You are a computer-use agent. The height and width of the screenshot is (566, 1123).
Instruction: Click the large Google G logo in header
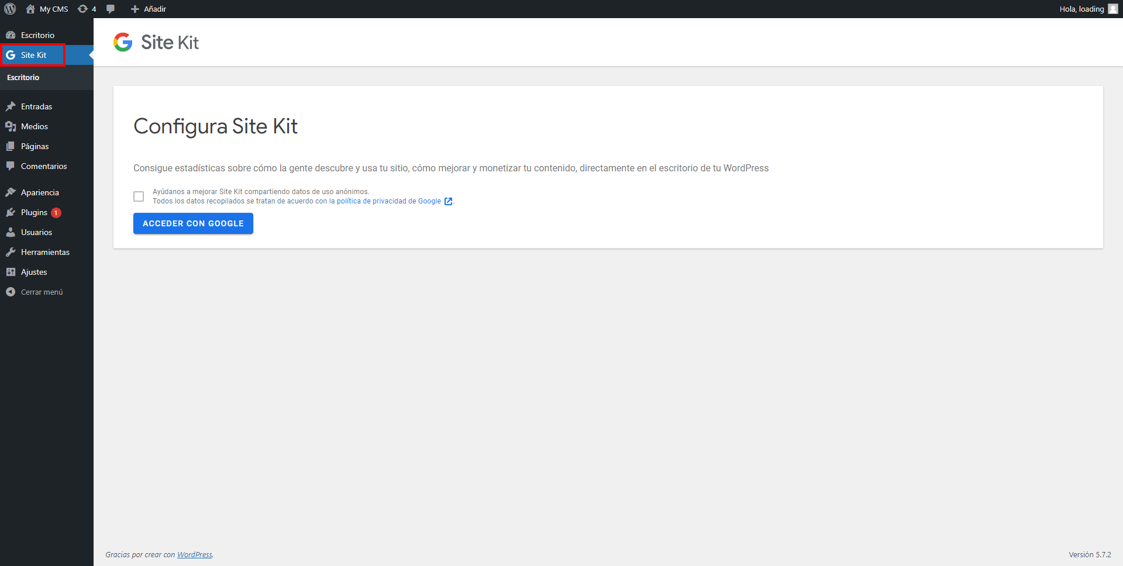tap(123, 42)
